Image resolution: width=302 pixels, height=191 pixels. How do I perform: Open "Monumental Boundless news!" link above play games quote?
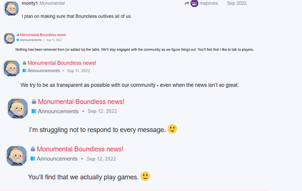(x=80, y=149)
